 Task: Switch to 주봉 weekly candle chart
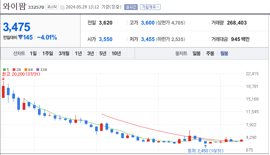210,54
